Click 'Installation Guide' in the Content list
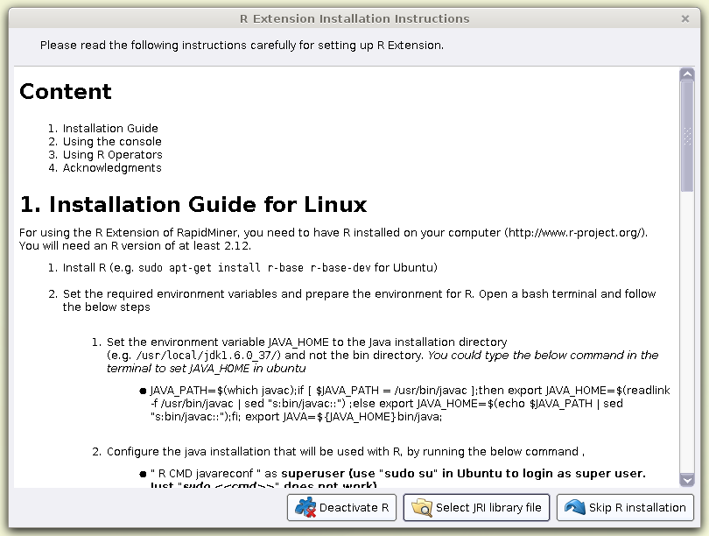The width and height of the screenshot is (709, 536). (110, 128)
